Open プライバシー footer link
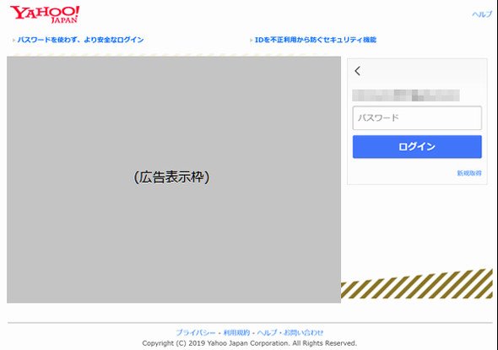The width and height of the screenshot is (498, 350). click(196, 332)
